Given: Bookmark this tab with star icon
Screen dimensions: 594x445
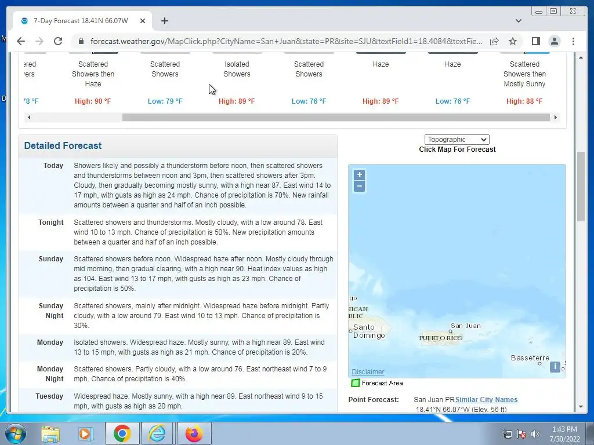Looking at the screenshot, I should 513,41.
